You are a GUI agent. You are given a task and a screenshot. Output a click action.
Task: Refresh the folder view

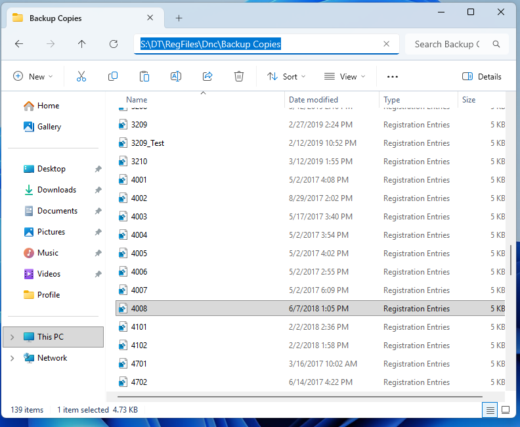pos(114,44)
